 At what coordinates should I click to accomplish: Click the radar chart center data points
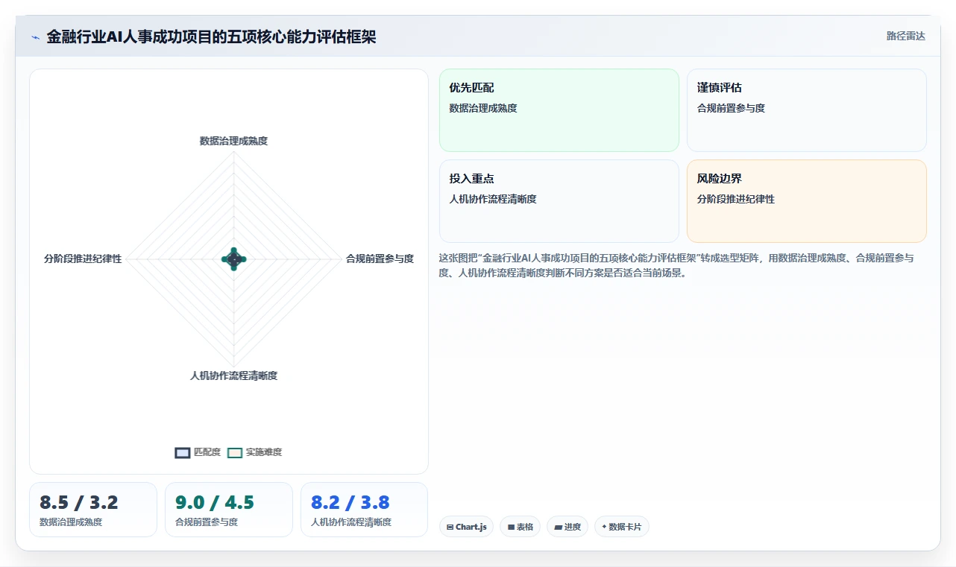coord(233,259)
